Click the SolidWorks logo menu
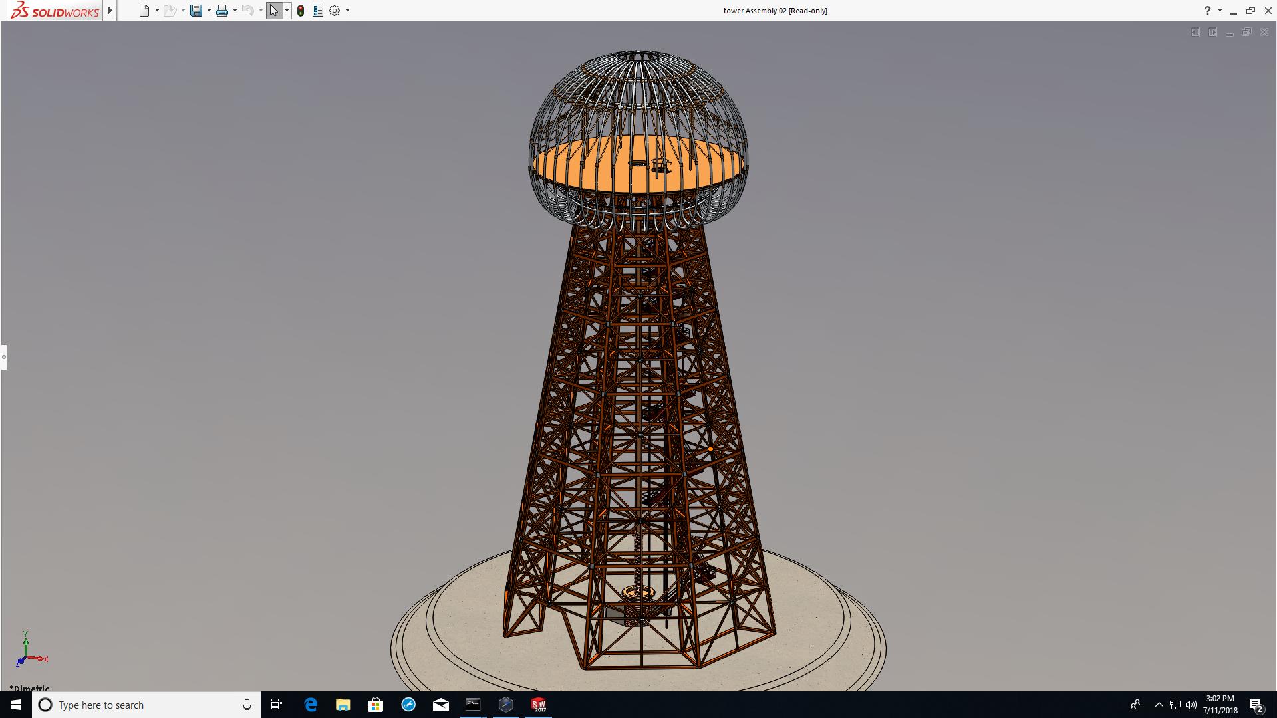The height and width of the screenshot is (718, 1277). point(55,11)
